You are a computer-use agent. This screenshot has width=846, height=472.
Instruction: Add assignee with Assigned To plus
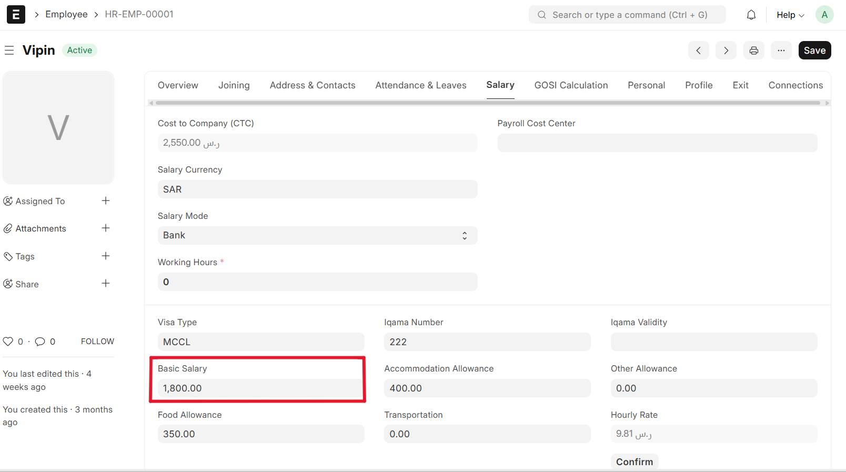click(106, 200)
